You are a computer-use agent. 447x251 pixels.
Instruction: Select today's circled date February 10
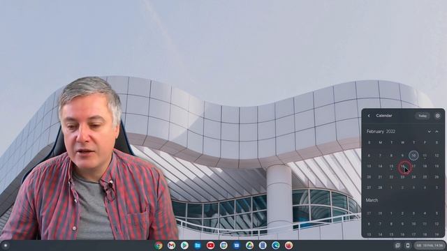(x=413, y=155)
